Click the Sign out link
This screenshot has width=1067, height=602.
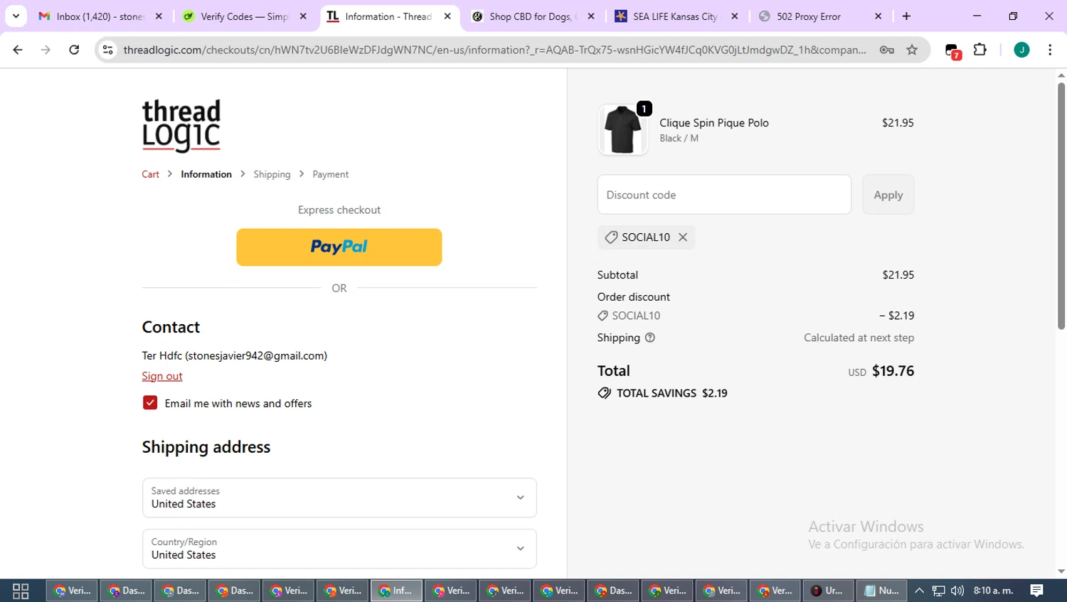(162, 376)
